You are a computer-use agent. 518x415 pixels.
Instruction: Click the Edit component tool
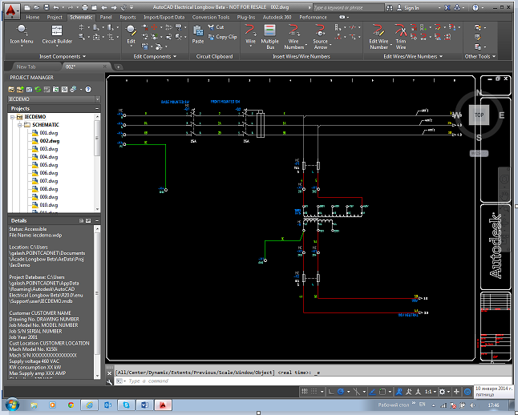point(132,34)
